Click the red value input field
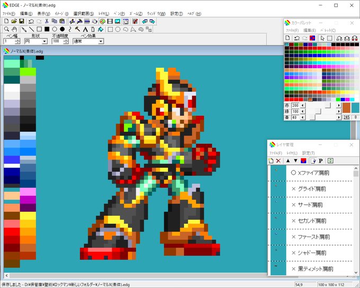This screenshot has width=360, height=288. coord(295,105)
